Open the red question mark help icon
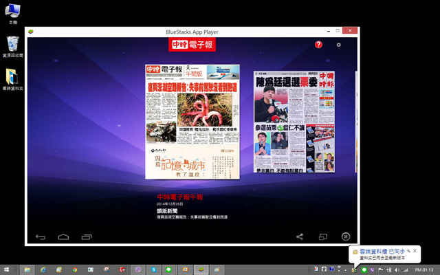 tap(318, 45)
